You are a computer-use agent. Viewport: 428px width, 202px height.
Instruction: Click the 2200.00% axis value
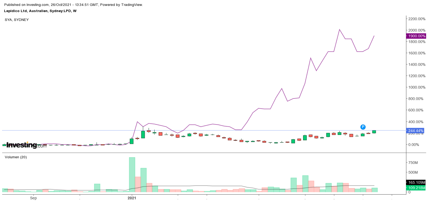(417, 19)
